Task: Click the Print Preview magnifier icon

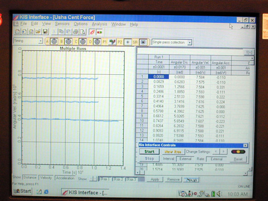Action: point(83,32)
